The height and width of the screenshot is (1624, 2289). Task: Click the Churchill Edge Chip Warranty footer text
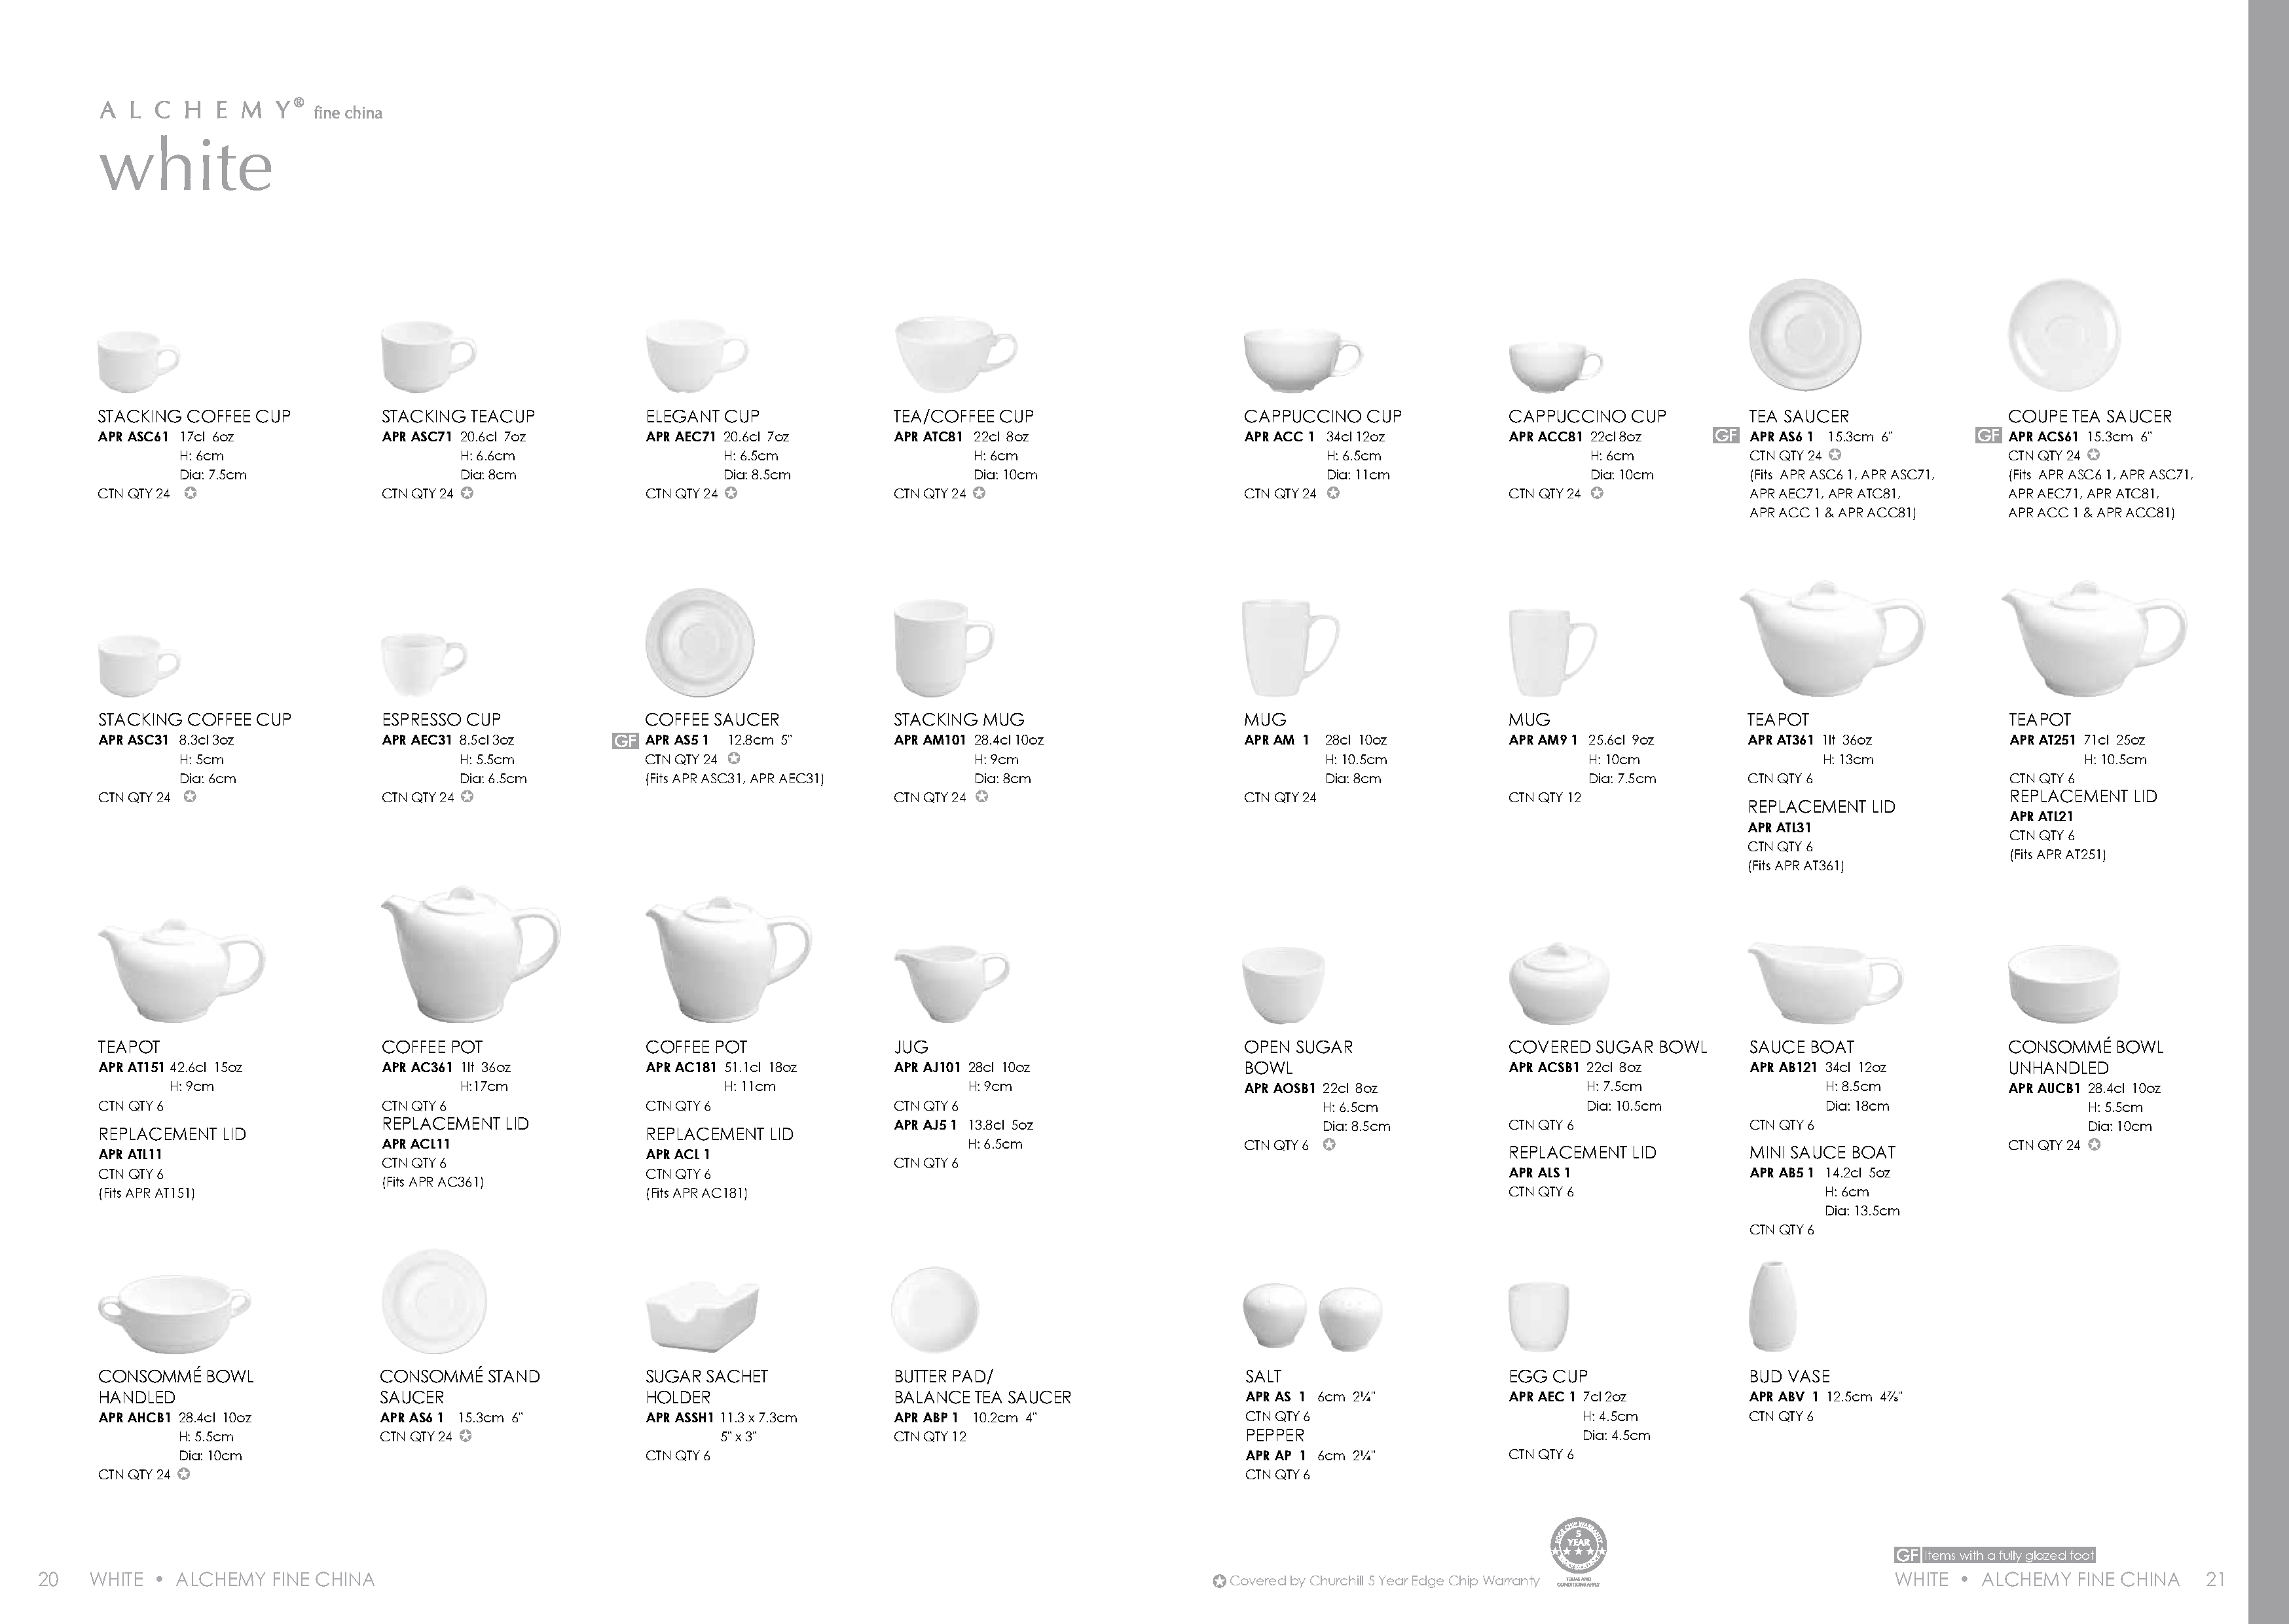tap(1383, 1581)
